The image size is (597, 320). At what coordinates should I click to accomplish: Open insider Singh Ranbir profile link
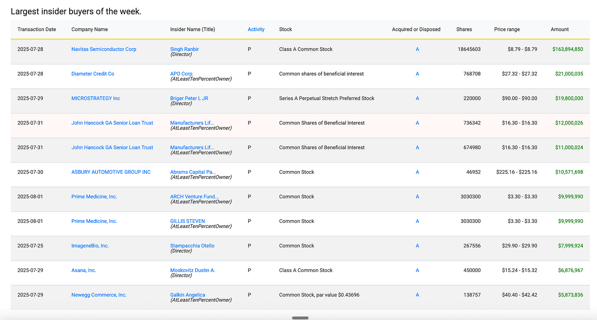tap(185, 49)
